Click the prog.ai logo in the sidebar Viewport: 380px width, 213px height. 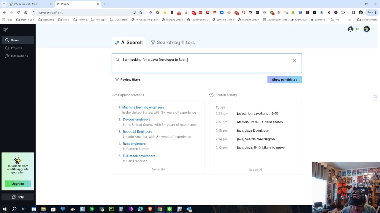6,29
